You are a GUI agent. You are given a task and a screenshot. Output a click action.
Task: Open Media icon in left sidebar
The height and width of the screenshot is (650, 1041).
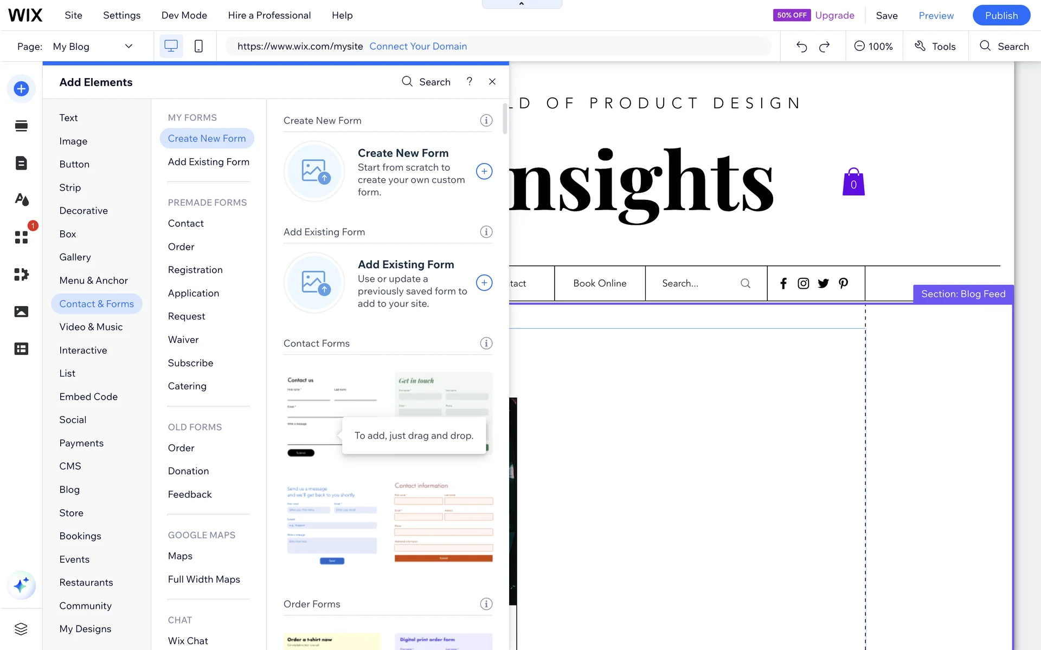[x=21, y=311]
